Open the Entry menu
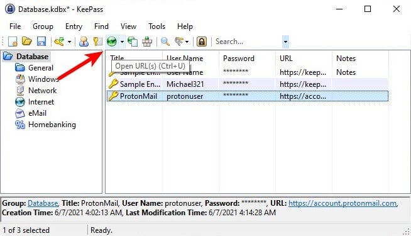The image size is (411, 236). (x=74, y=26)
